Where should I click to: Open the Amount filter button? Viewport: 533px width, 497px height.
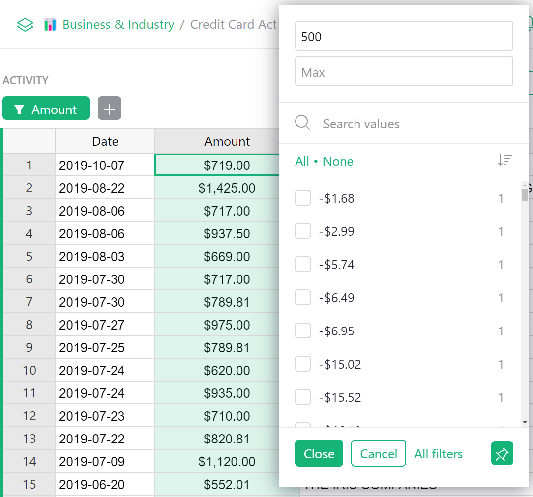click(x=46, y=109)
